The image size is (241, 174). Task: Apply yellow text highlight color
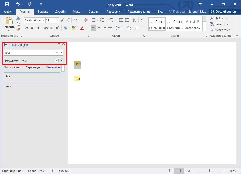point(74,28)
